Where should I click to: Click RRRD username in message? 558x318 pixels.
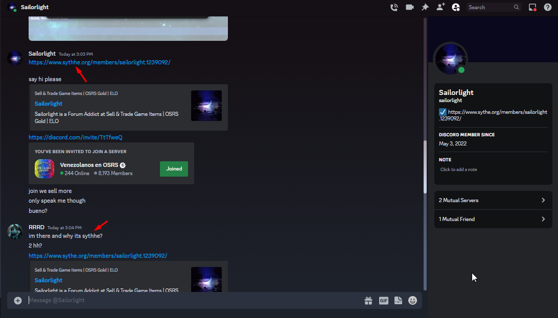[36, 227]
